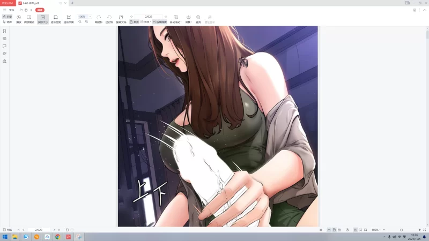The width and height of the screenshot is (429, 241).
Task: Toggle single page layout mode
Action: (134, 22)
